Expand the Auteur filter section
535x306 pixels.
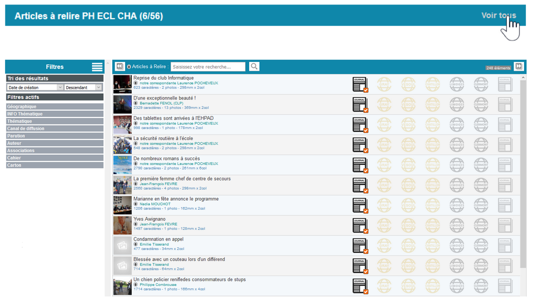tap(55, 143)
